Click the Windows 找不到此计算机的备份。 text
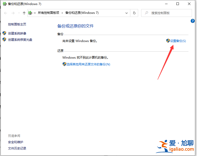Image resolution: width=197 pixels, height=156 pixels. point(86,58)
